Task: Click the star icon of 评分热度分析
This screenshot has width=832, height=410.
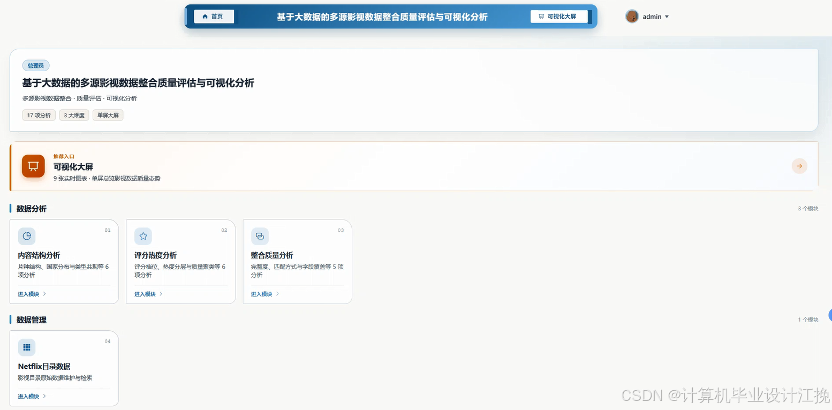Action: point(143,236)
